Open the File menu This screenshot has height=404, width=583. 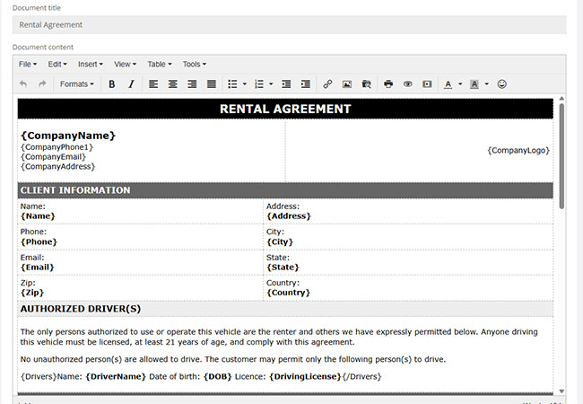(28, 64)
